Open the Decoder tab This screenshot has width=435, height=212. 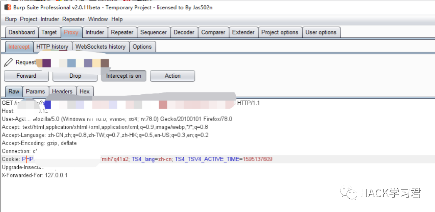184,32
